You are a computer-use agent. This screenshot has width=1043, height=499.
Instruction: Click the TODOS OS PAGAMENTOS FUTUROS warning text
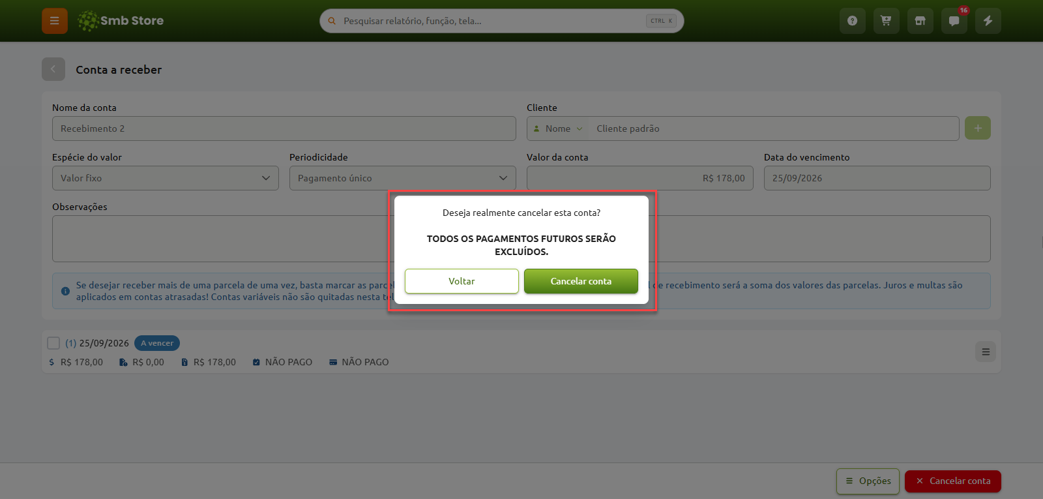coord(521,245)
